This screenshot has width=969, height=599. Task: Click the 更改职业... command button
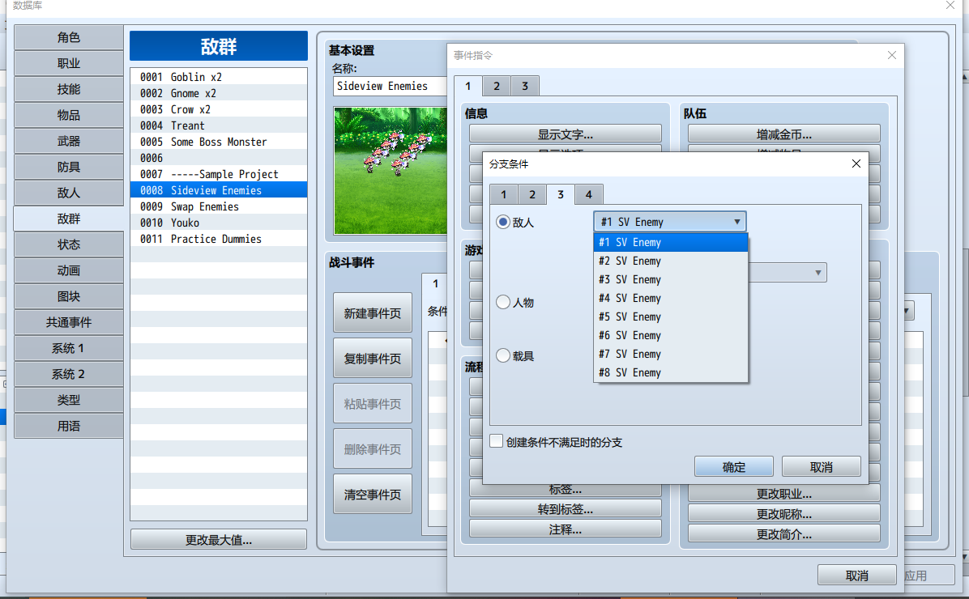(783, 494)
